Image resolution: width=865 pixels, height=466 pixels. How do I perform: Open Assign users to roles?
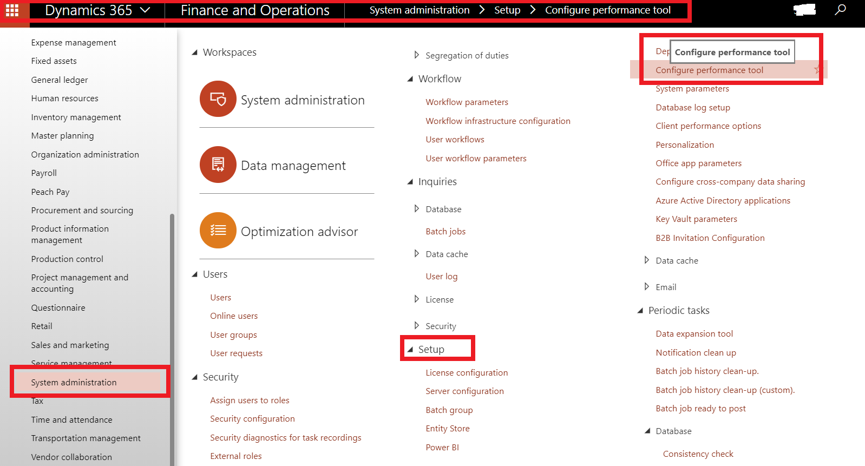(x=250, y=400)
